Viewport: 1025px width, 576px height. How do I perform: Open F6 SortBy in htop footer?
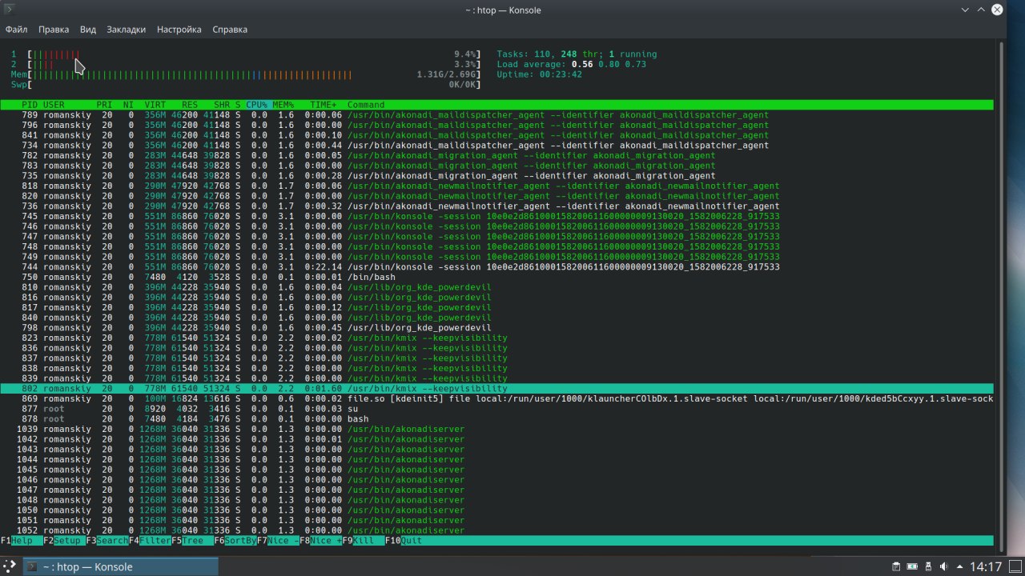click(x=235, y=541)
